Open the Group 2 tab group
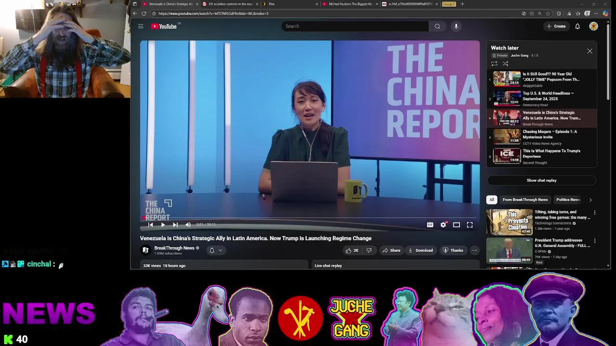The width and height of the screenshot is (616, 346). tap(449, 4)
